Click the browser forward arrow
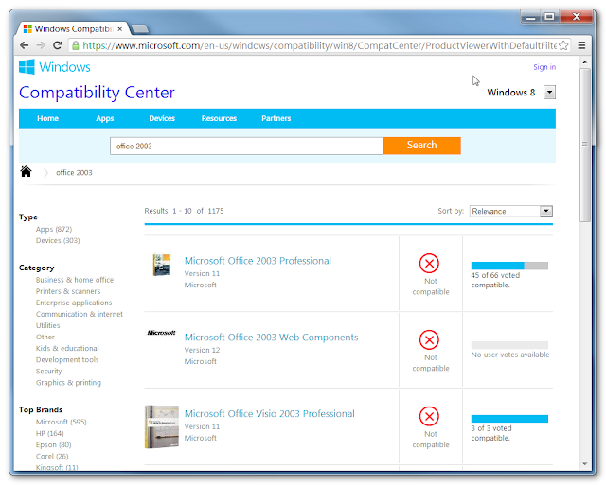 41,45
